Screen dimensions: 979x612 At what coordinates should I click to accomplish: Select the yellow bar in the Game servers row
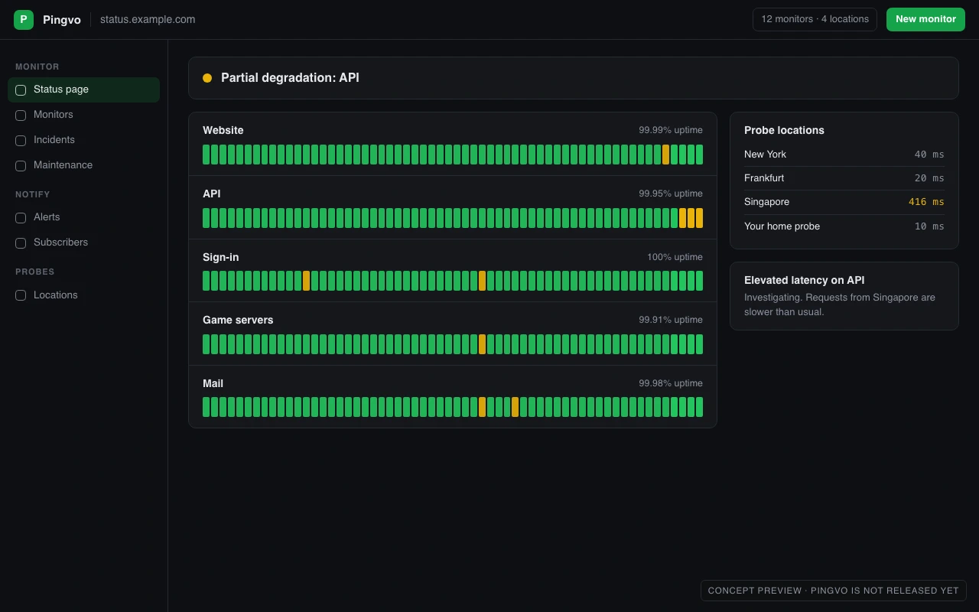(482, 344)
